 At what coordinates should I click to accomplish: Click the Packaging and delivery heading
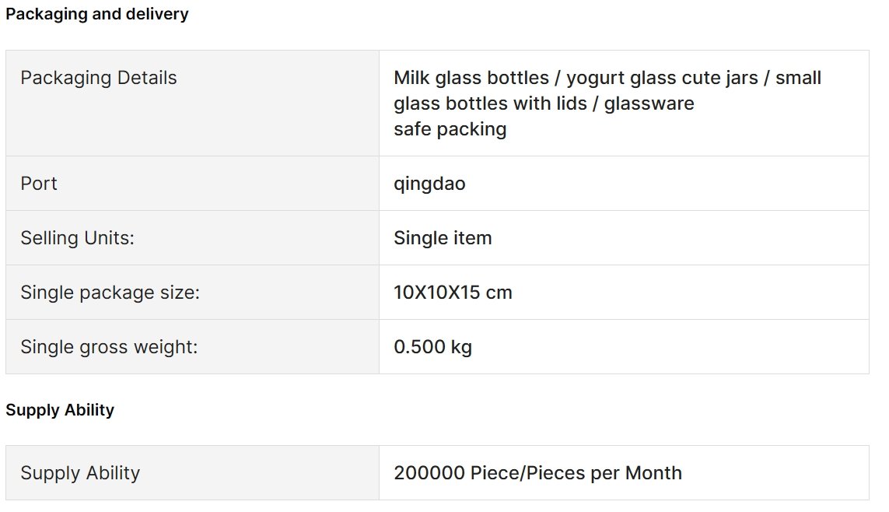[97, 13]
